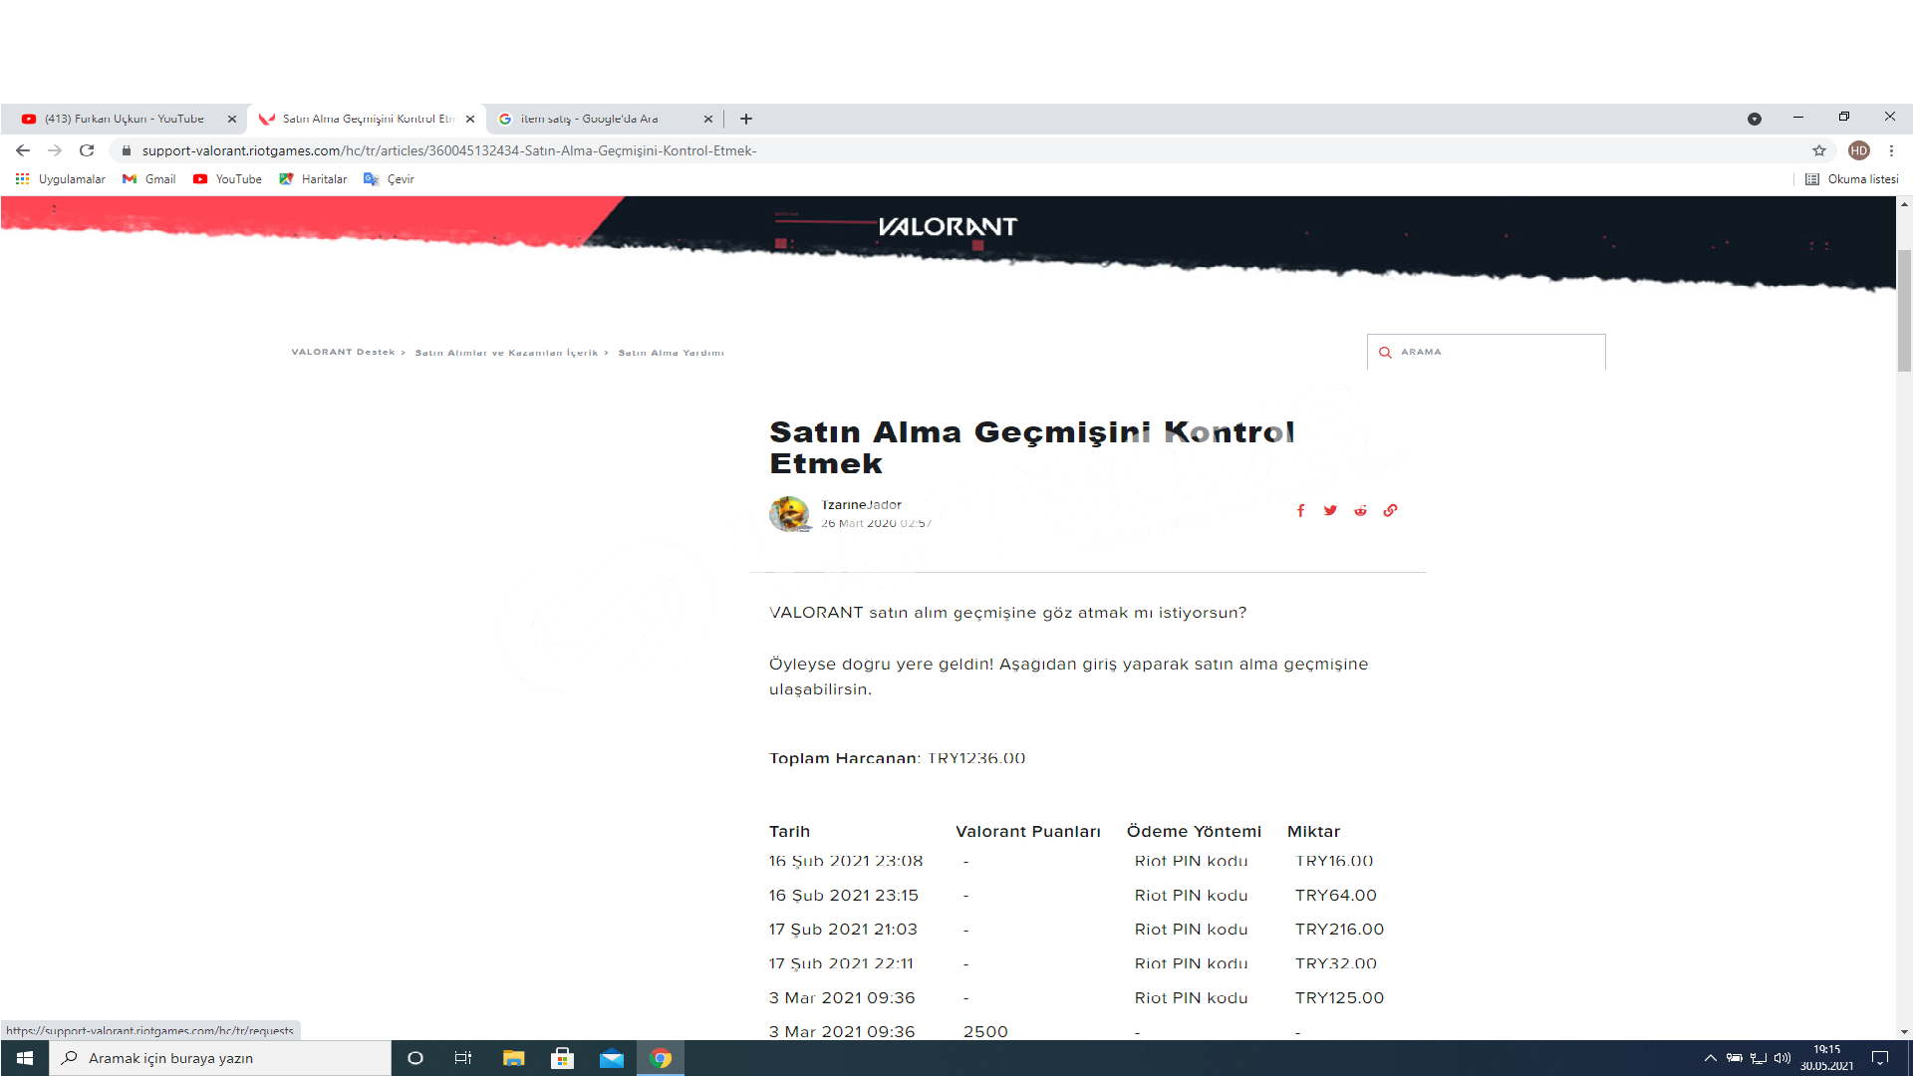Open the Chrome three-dot menu
1913x1076 pixels.
coord(1891,150)
